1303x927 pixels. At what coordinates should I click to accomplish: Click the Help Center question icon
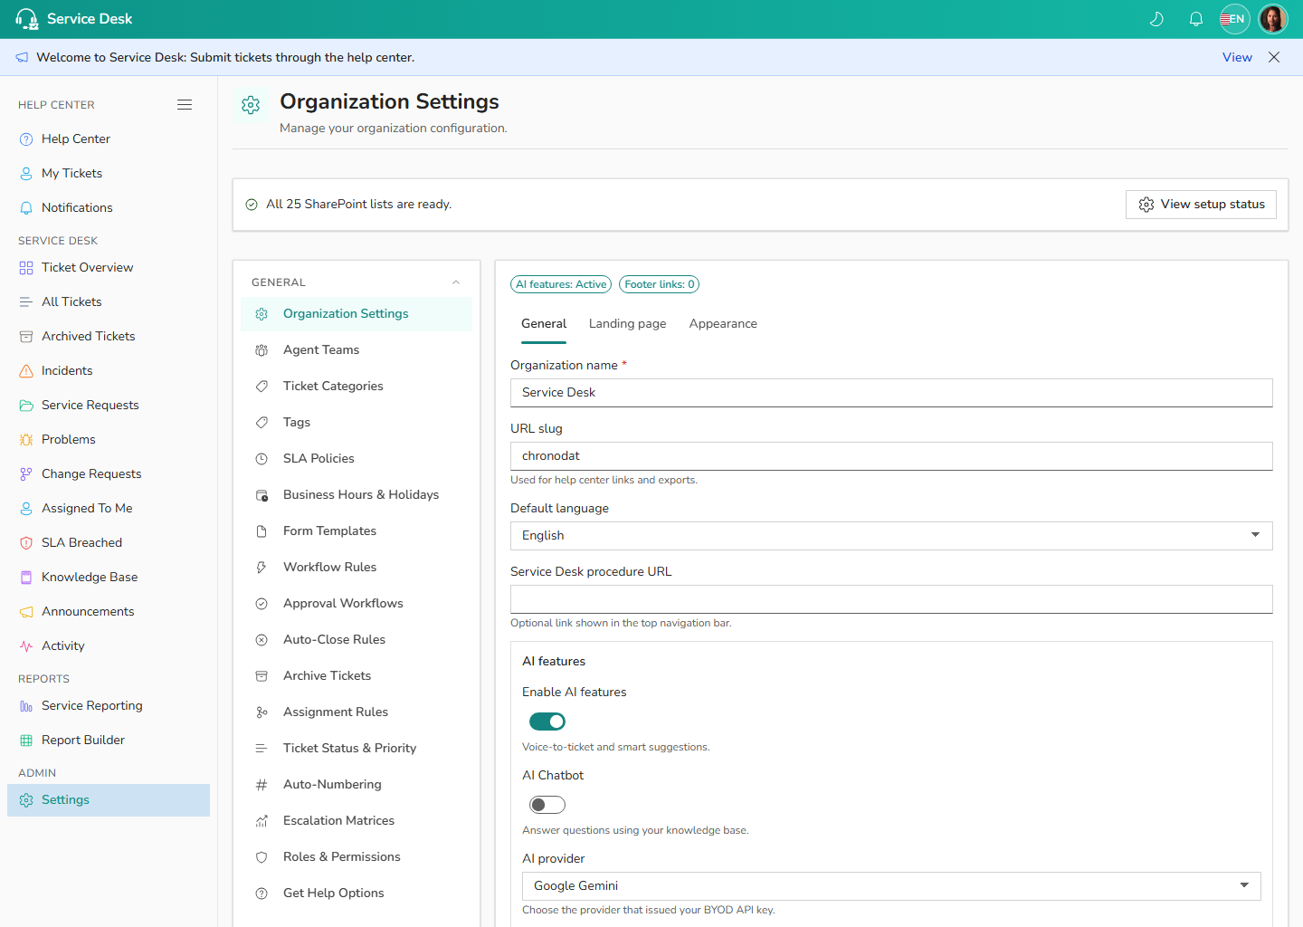pyautogui.click(x=26, y=139)
